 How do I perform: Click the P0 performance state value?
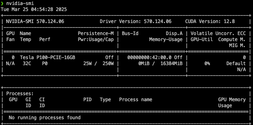click(x=45, y=64)
